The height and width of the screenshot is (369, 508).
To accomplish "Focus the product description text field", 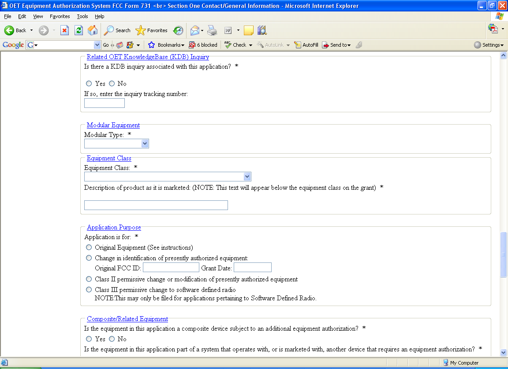I will pos(156,205).
